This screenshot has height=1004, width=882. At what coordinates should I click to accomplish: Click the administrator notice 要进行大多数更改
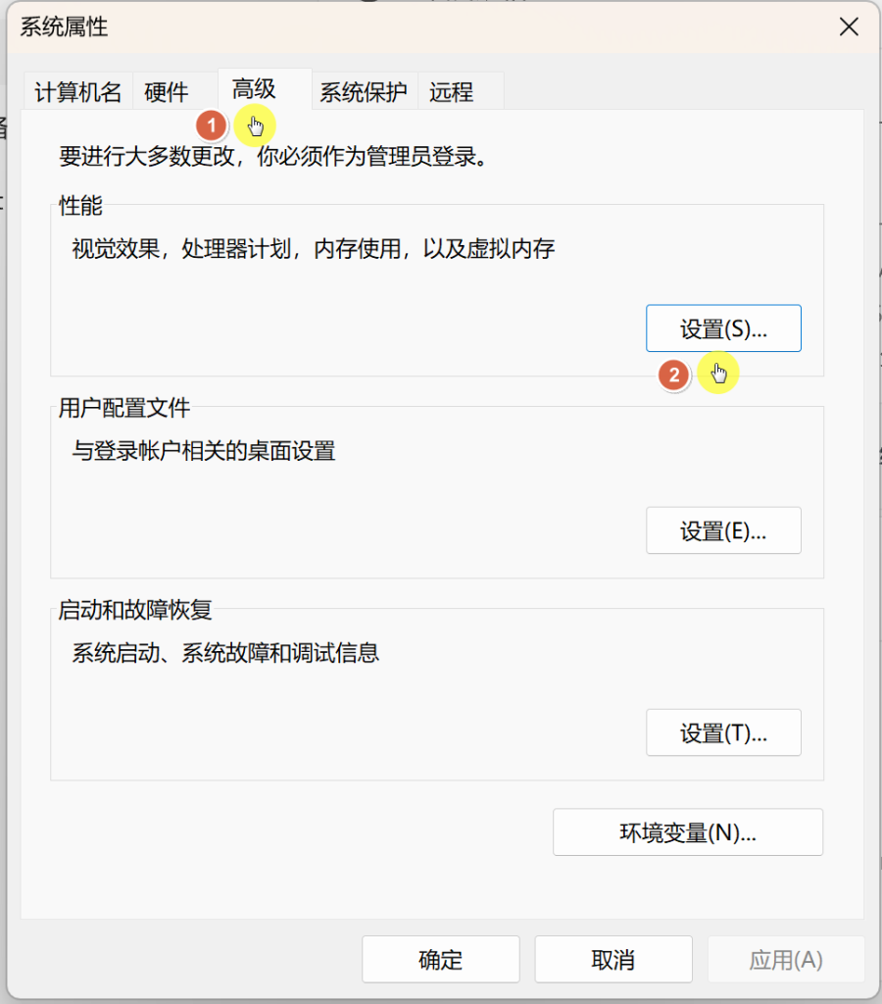pos(274,156)
